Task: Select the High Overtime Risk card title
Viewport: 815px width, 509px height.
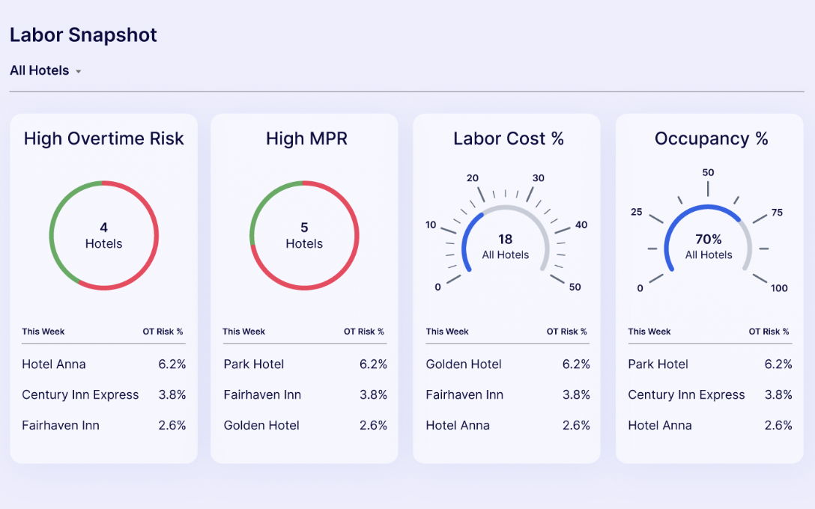Action: 103,138
